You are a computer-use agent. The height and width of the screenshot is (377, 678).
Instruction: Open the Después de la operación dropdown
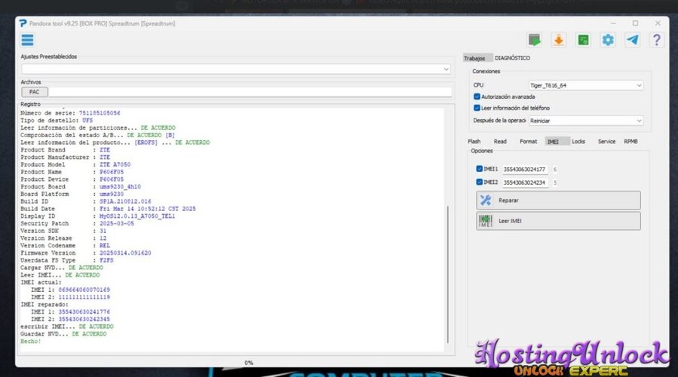coord(586,121)
